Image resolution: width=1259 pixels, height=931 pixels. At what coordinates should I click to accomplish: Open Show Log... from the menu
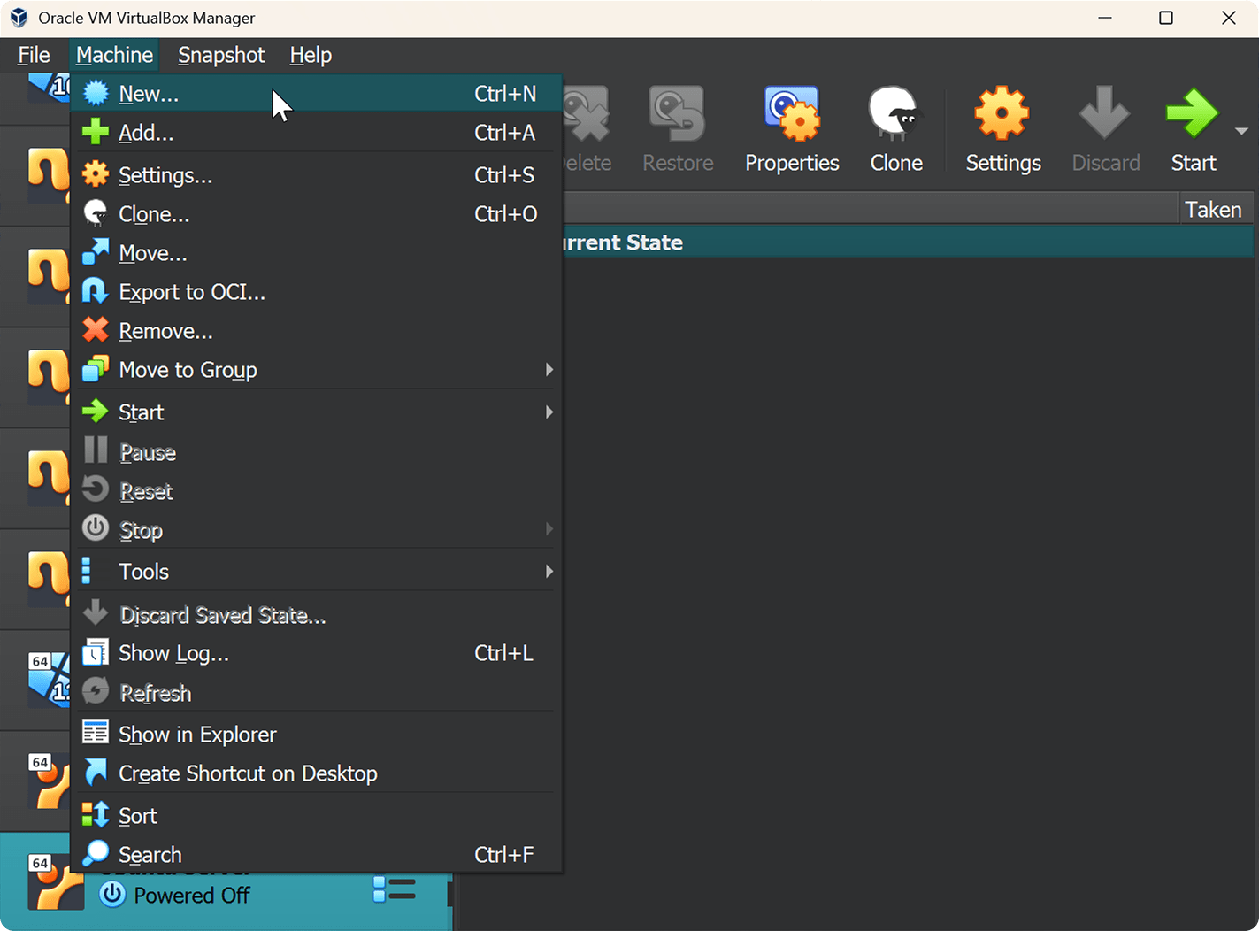pos(173,653)
